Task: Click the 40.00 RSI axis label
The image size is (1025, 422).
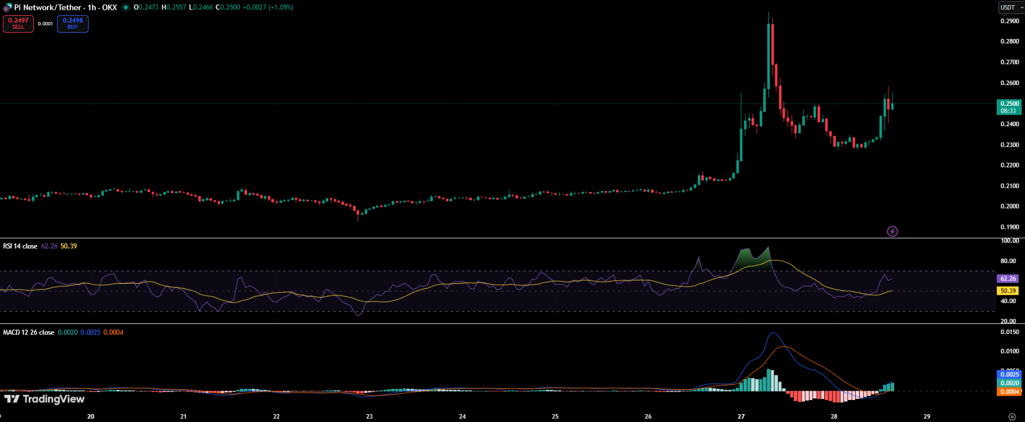Action: 1008,301
